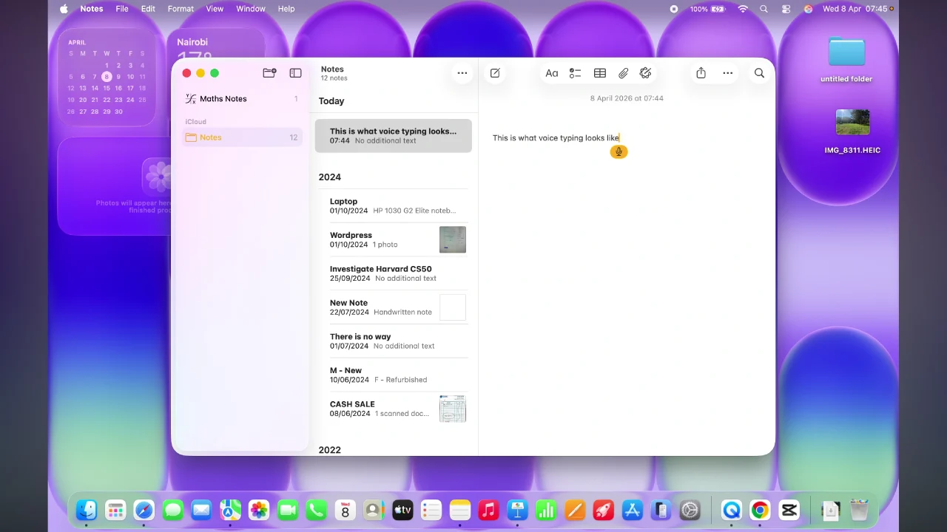
Task: Open the Aa text formatting options
Action: click(552, 72)
